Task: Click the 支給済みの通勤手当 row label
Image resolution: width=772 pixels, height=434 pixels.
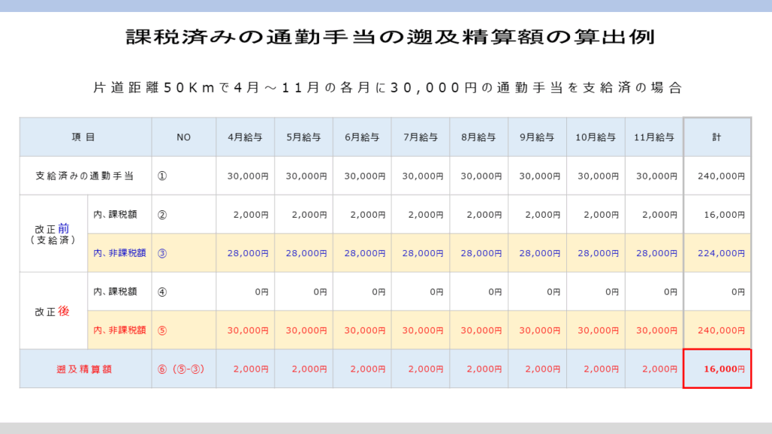Action: click(x=85, y=176)
